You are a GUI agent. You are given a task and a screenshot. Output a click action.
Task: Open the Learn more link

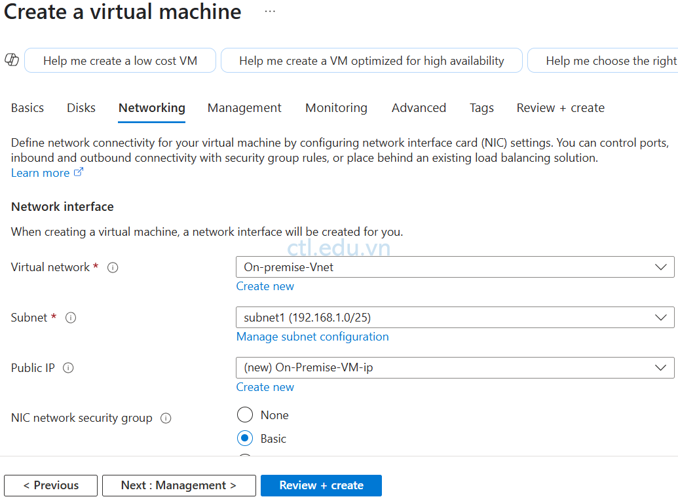pyautogui.click(x=40, y=173)
